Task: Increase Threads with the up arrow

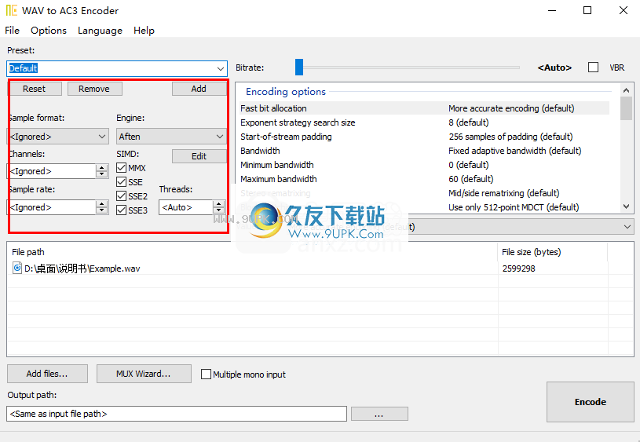Action: [219, 203]
